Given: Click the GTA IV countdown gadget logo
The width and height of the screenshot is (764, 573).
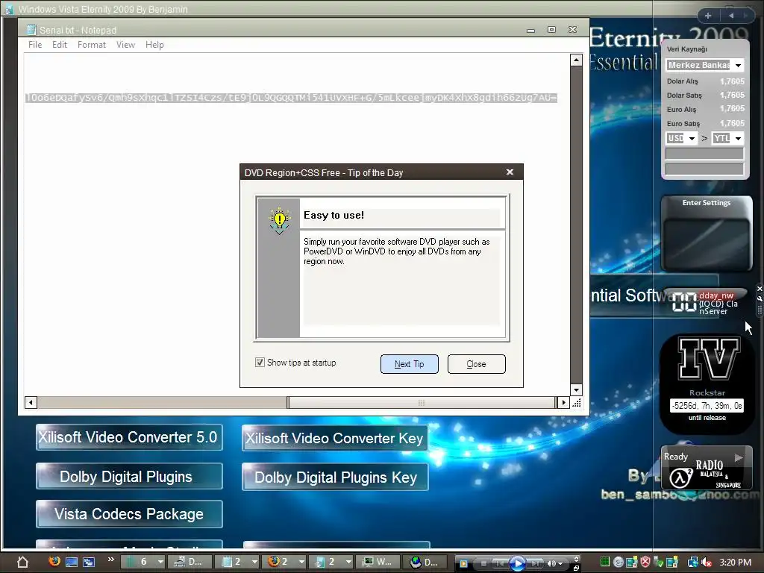Looking at the screenshot, I should point(709,359).
